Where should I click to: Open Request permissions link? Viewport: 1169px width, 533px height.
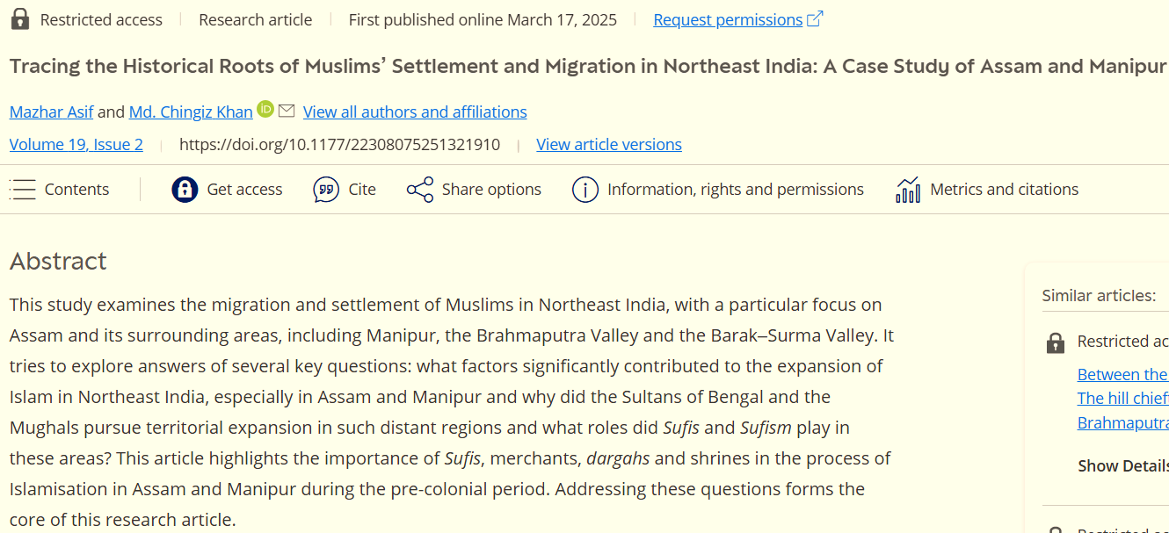pos(728,19)
